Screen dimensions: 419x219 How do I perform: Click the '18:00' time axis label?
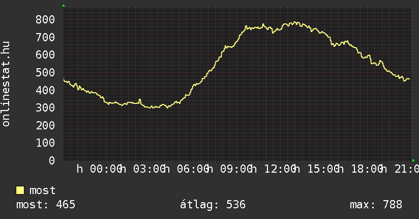point(367,169)
